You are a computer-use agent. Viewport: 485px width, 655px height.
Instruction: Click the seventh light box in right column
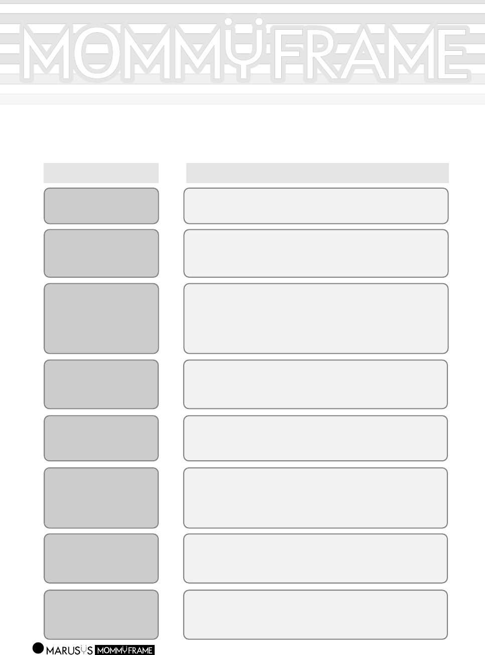pos(316,558)
